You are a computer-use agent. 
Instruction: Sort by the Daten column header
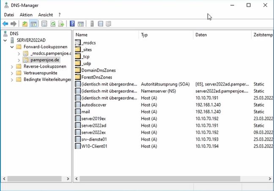click(222, 35)
